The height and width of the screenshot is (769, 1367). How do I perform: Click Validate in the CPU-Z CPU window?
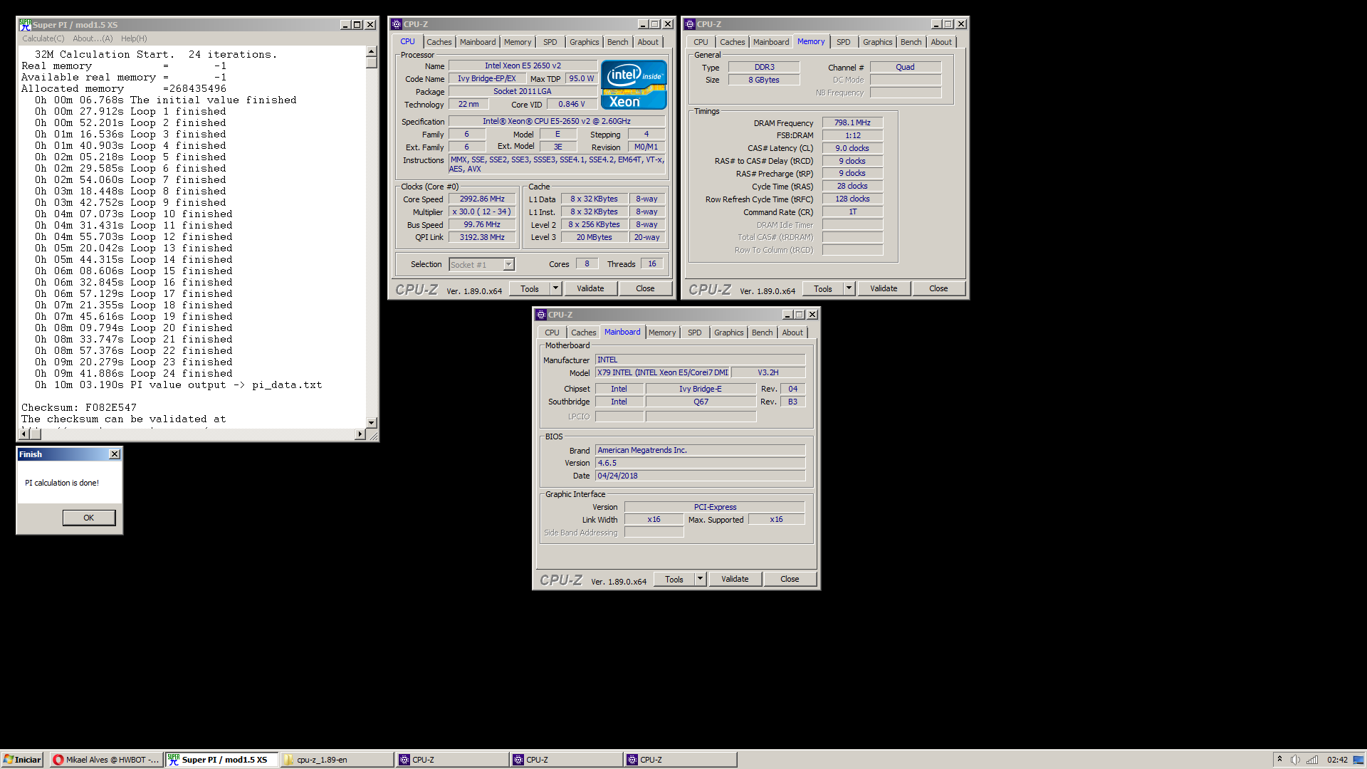point(590,288)
